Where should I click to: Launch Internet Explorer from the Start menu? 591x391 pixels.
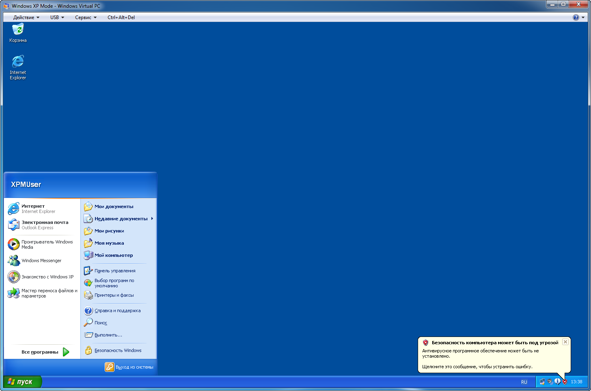[42, 209]
